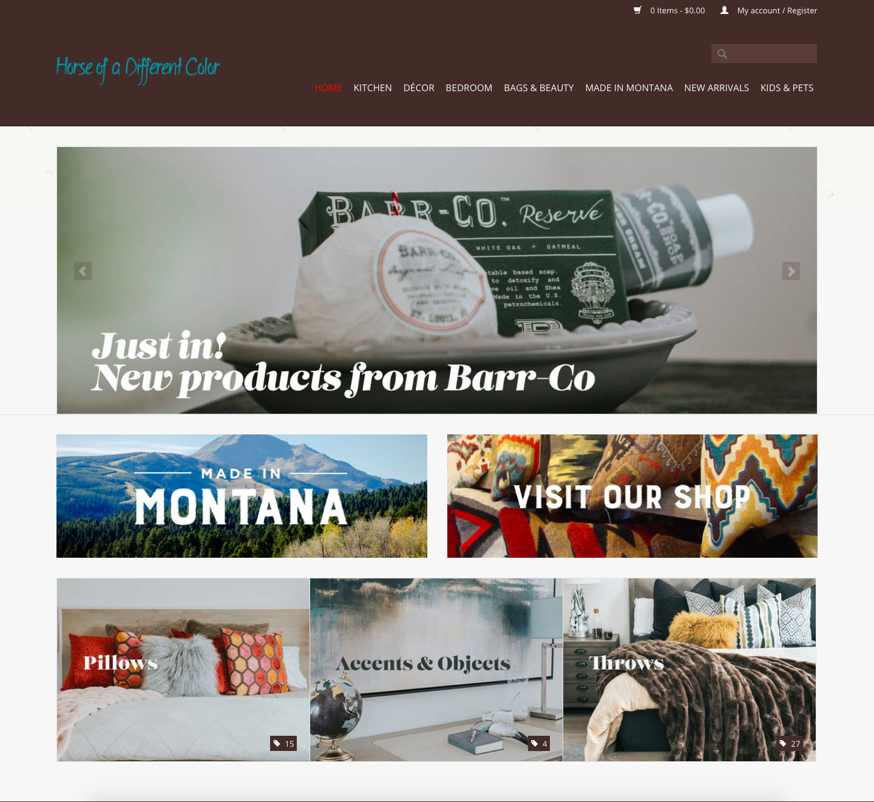Viewport: 874px width, 802px height.
Task: Go to previous slide arrow
Action: coord(83,271)
